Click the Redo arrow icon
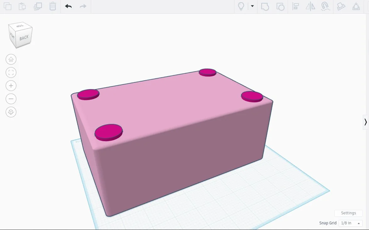This screenshot has height=230, width=369. pyautogui.click(x=83, y=6)
